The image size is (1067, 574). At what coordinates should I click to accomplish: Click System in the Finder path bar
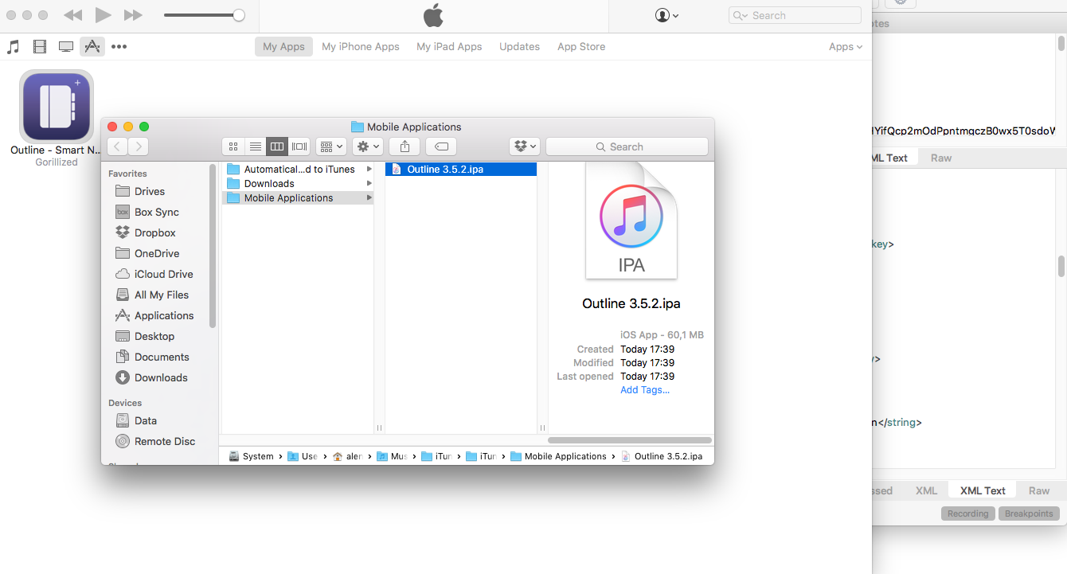[x=251, y=456]
